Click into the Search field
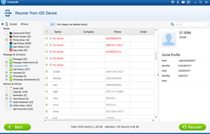The image size is (210, 134). click(x=188, y=24)
